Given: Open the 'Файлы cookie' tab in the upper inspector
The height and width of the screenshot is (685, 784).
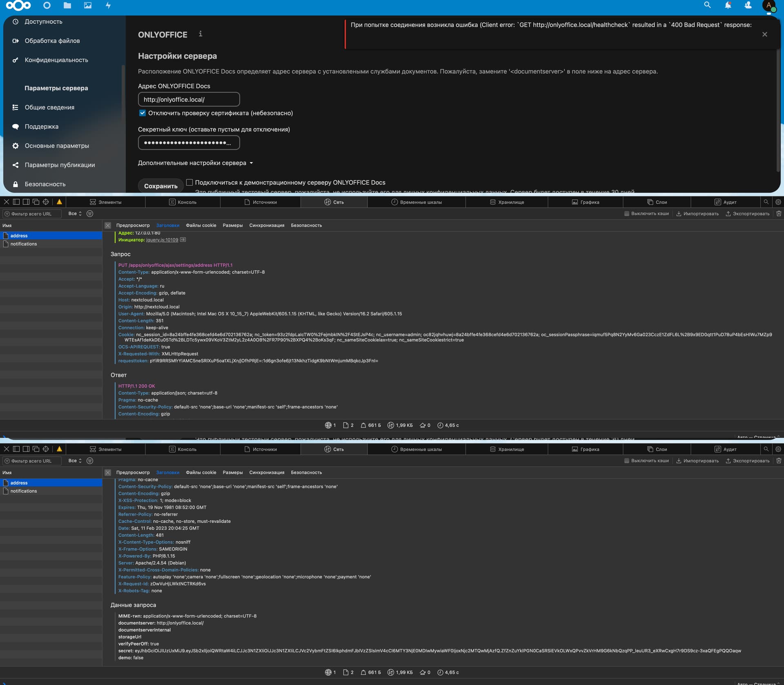Looking at the screenshot, I should [x=201, y=225].
